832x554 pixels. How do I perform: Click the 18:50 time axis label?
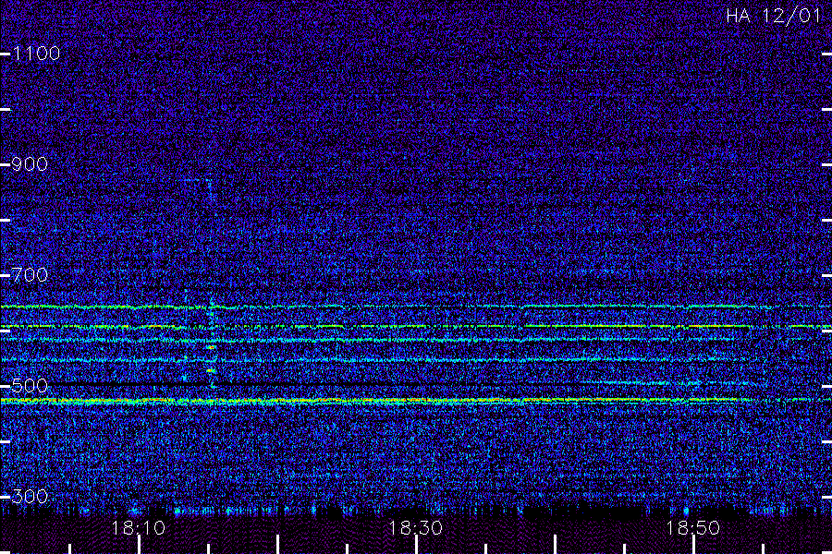(x=693, y=528)
